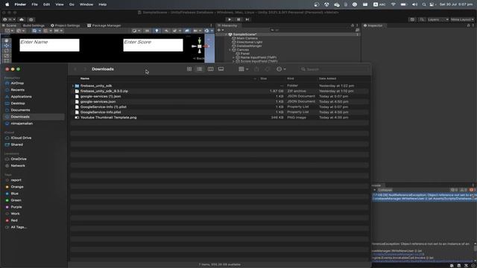Viewport: 477px width, 268px height.
Task: Select Unity Move tool in scene
Action: point(7,45)
